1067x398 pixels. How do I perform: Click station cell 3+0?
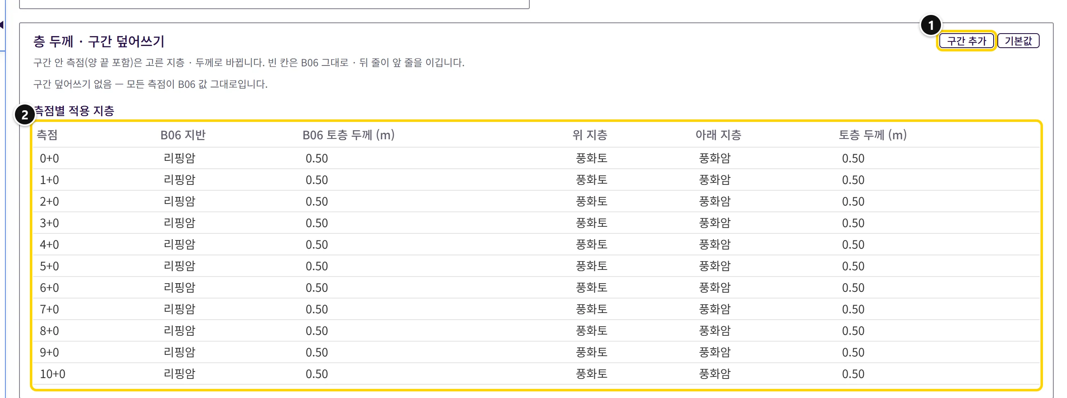tap(49, 223)
